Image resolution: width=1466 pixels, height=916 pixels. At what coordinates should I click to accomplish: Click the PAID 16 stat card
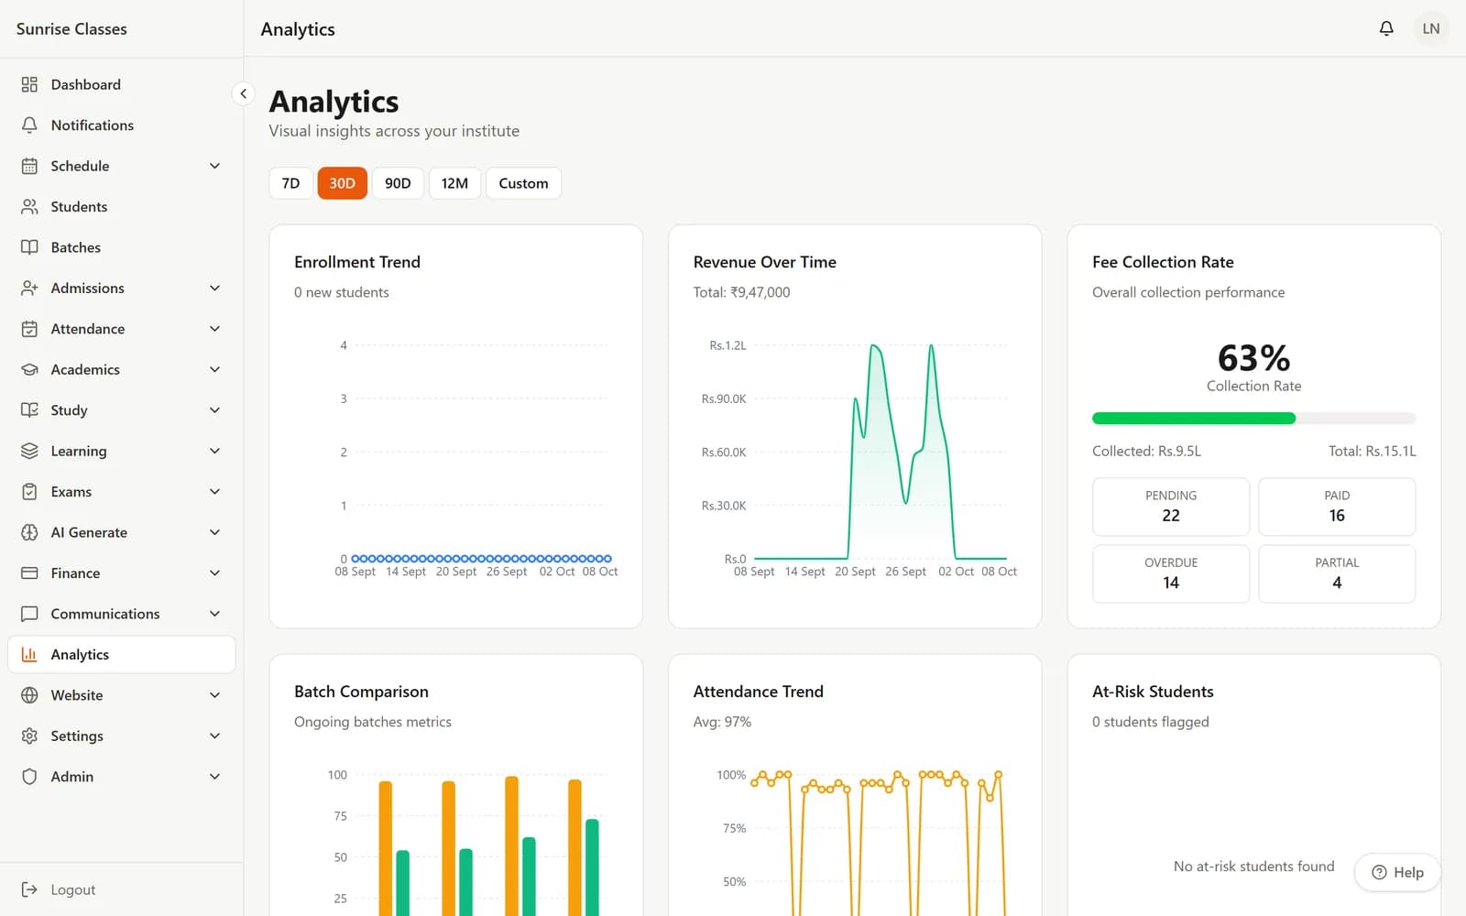pos(1337,507)
